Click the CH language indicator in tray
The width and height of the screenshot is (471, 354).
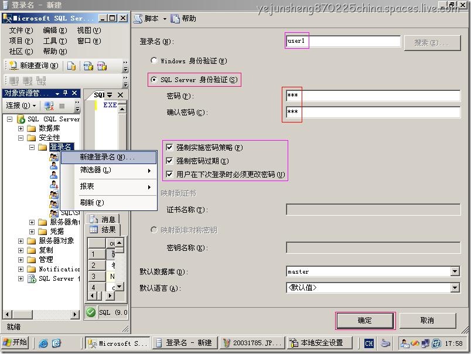369,343
